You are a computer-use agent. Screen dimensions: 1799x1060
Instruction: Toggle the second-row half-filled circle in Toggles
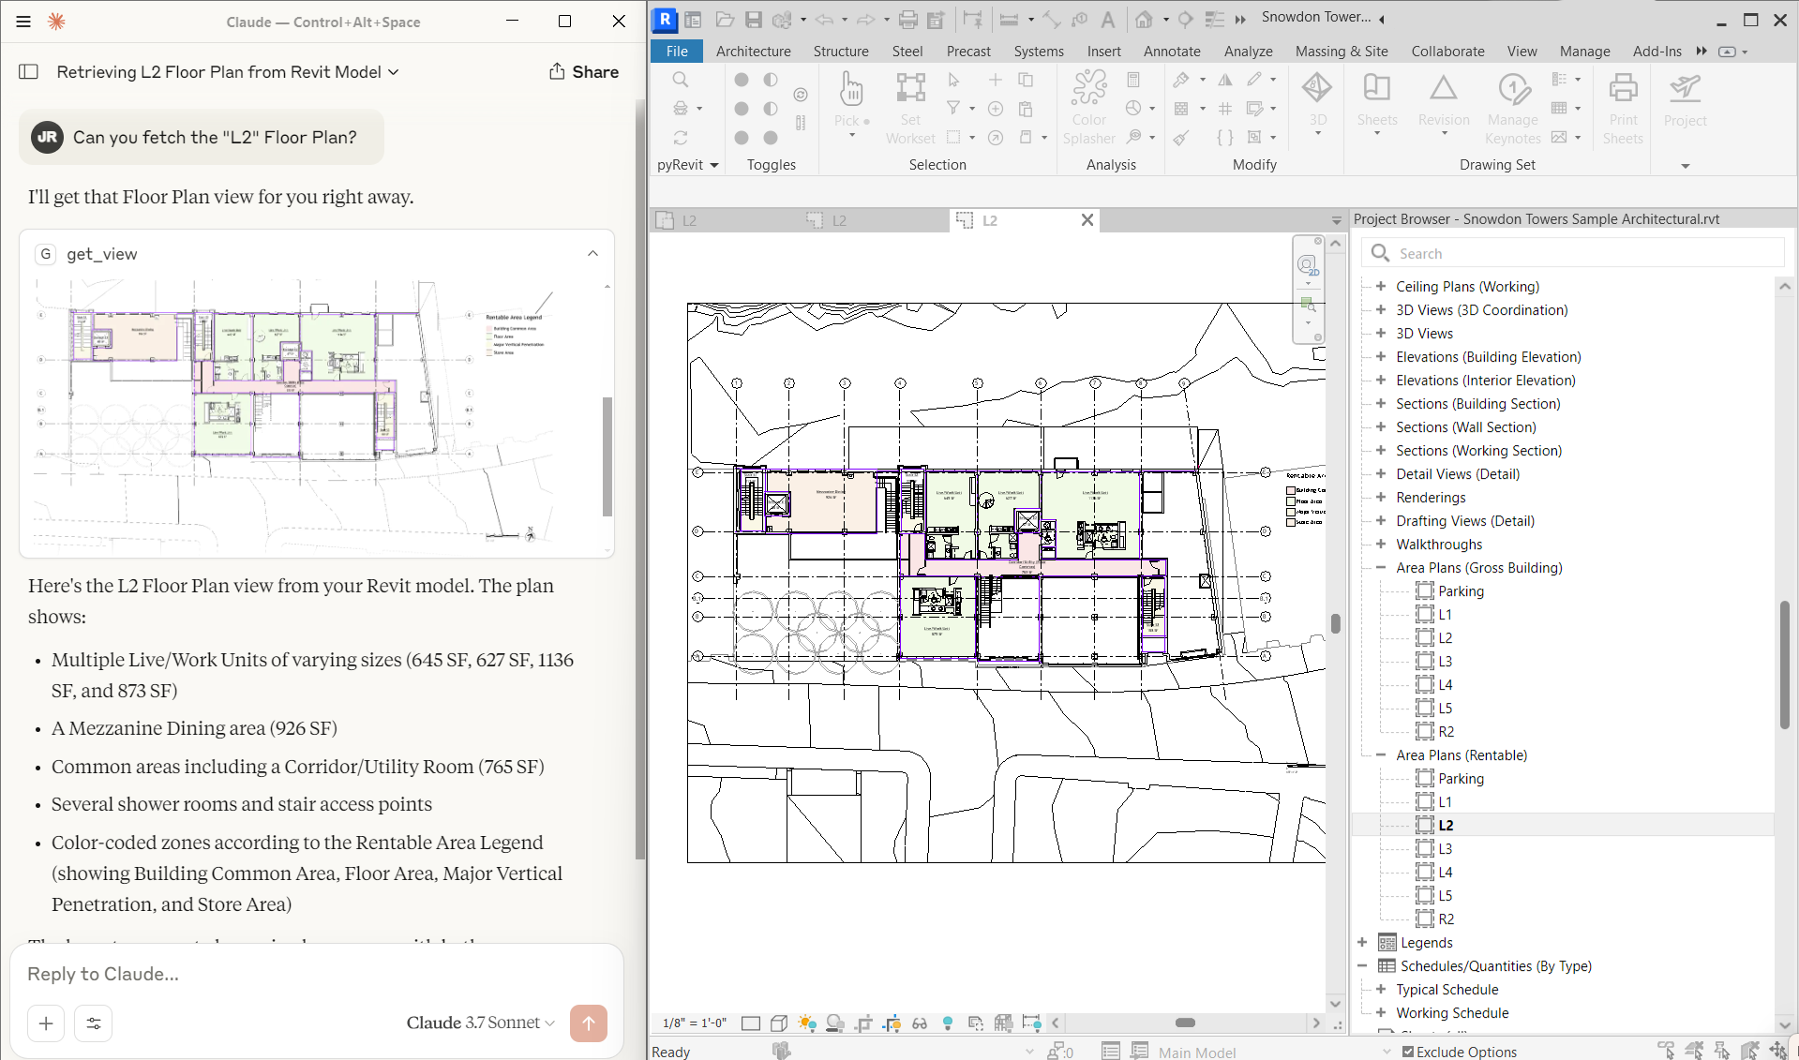click(771, 109)
